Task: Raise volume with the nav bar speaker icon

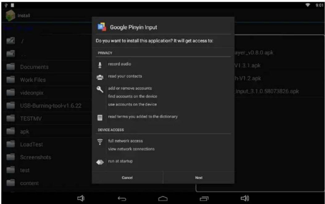Action: tap(245, 198)
